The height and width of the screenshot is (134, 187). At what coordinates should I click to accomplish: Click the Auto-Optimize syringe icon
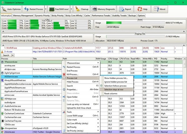click(4, 9)
